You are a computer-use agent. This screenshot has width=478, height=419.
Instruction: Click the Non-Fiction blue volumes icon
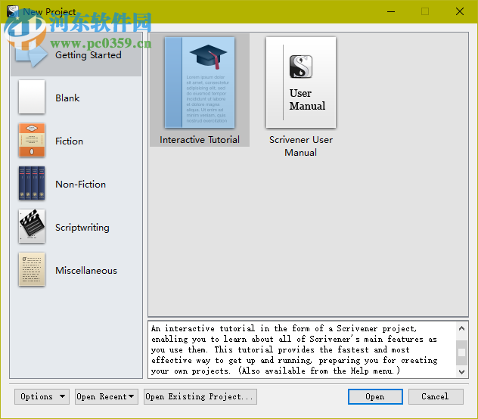tap(32, 183)
